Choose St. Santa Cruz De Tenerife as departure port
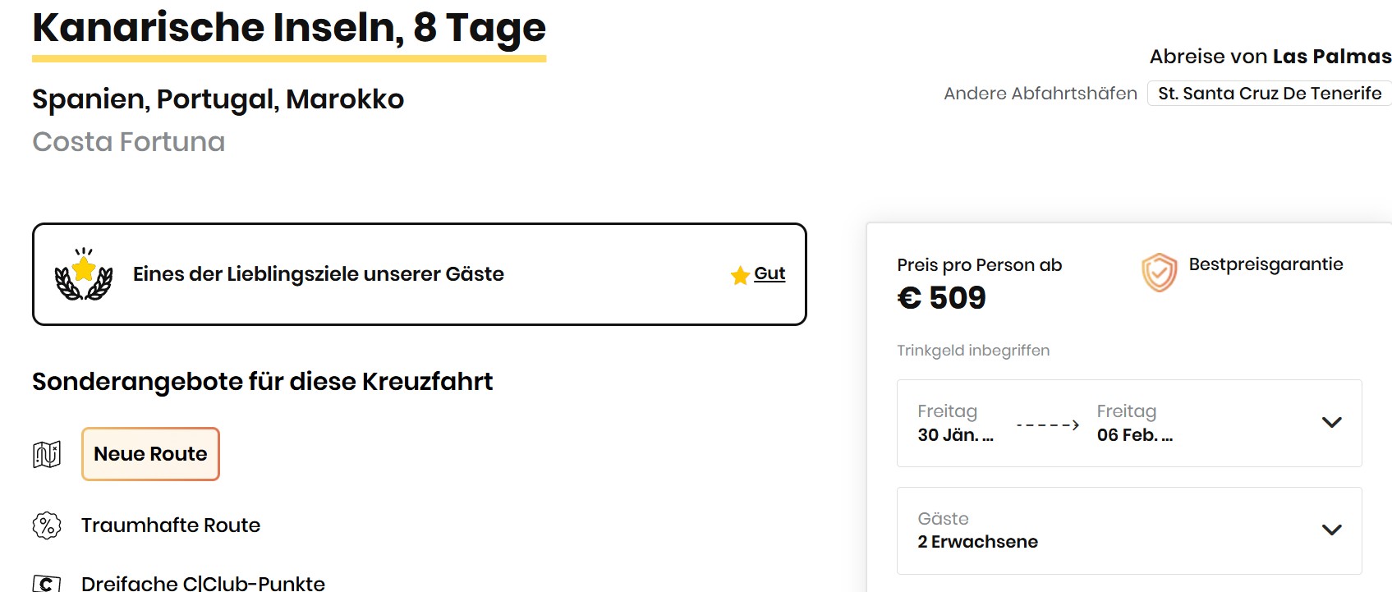 point(1269,93)
